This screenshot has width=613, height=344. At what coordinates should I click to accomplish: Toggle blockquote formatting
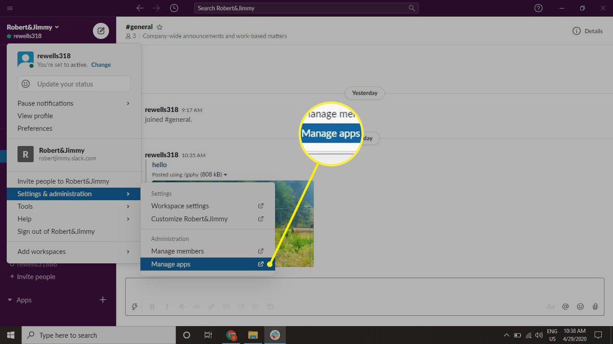click(x=256, y=307)
